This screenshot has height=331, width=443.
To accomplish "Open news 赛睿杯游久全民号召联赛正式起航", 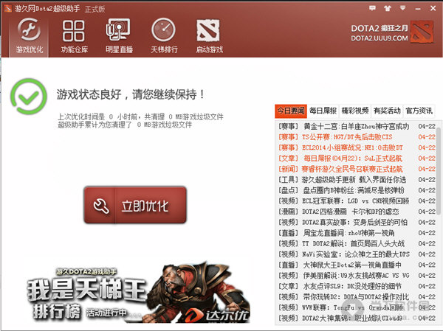I will [352, 170].
